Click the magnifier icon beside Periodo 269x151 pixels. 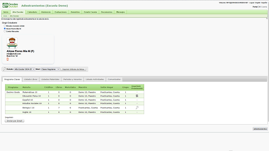coord(5,69)
